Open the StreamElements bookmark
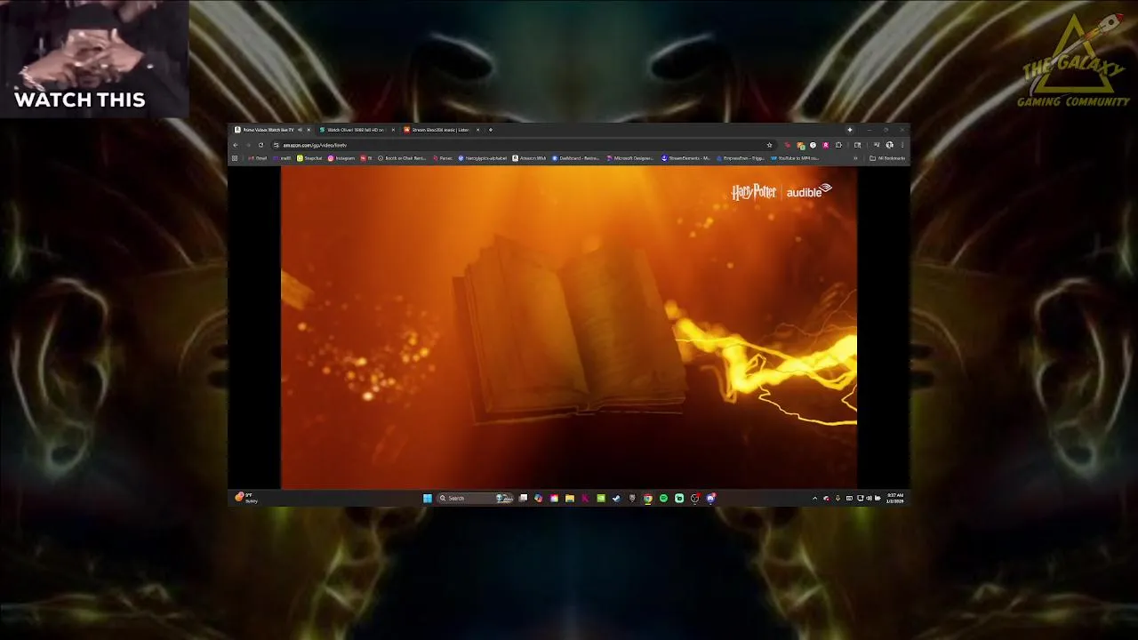This screenshot has width=1138, height=640. tap(685, 158)
